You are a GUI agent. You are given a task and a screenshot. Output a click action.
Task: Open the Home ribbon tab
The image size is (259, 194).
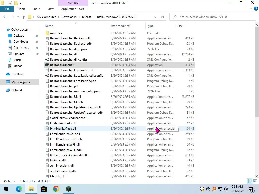click(x=21, y=9)
